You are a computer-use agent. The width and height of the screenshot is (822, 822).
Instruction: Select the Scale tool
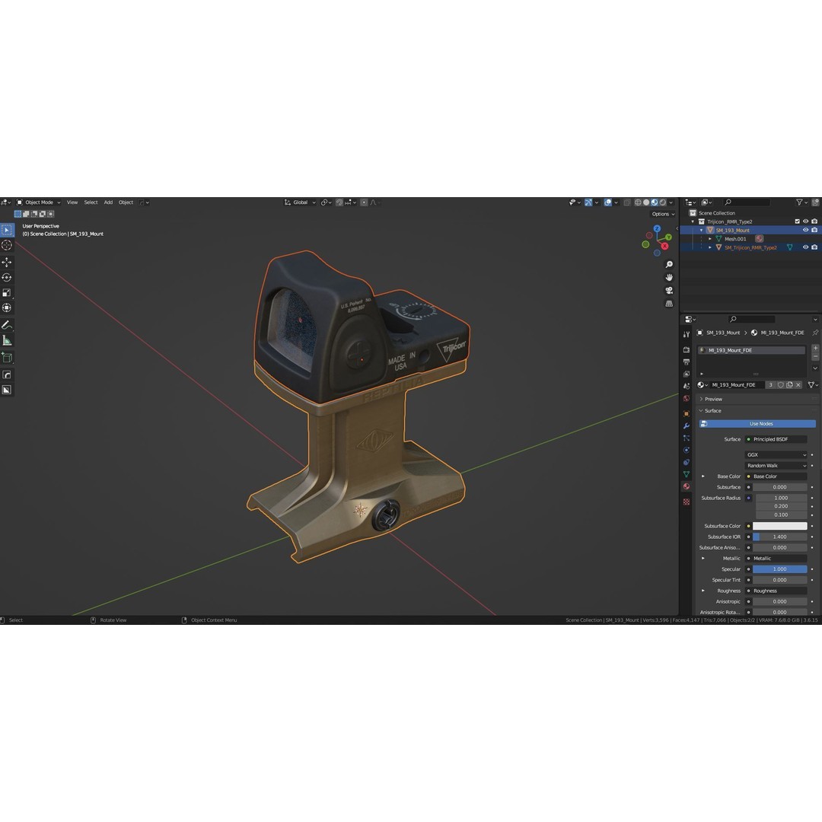(7, 292)
